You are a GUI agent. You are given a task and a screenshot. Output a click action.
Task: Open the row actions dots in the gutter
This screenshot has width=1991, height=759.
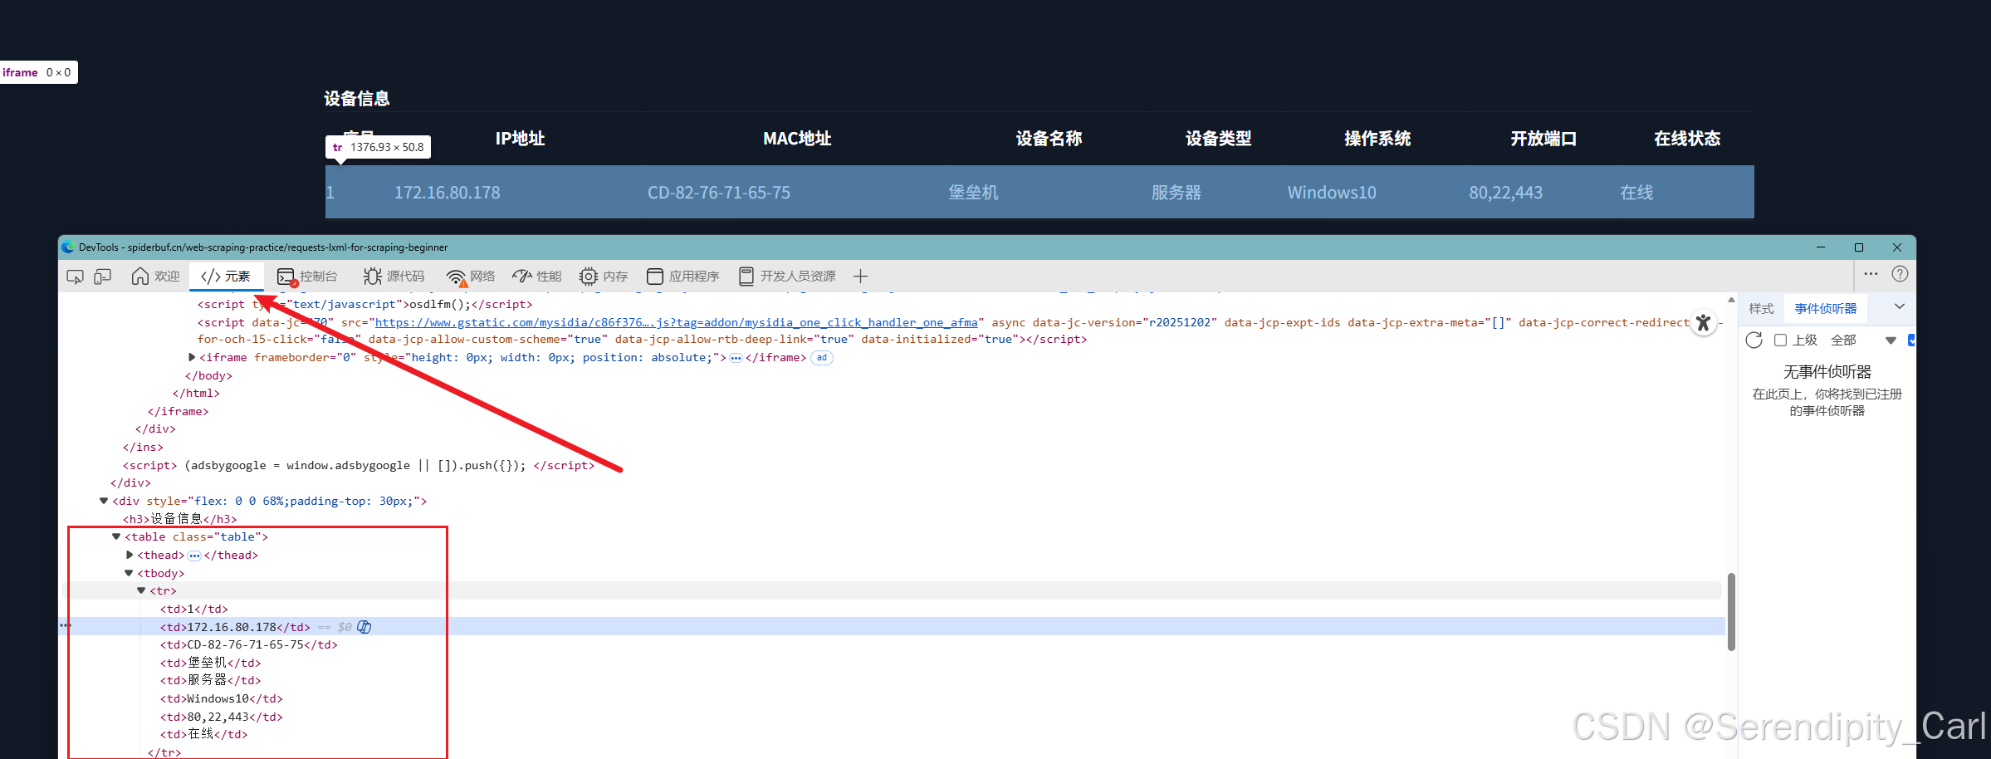[x=66, y=625]
